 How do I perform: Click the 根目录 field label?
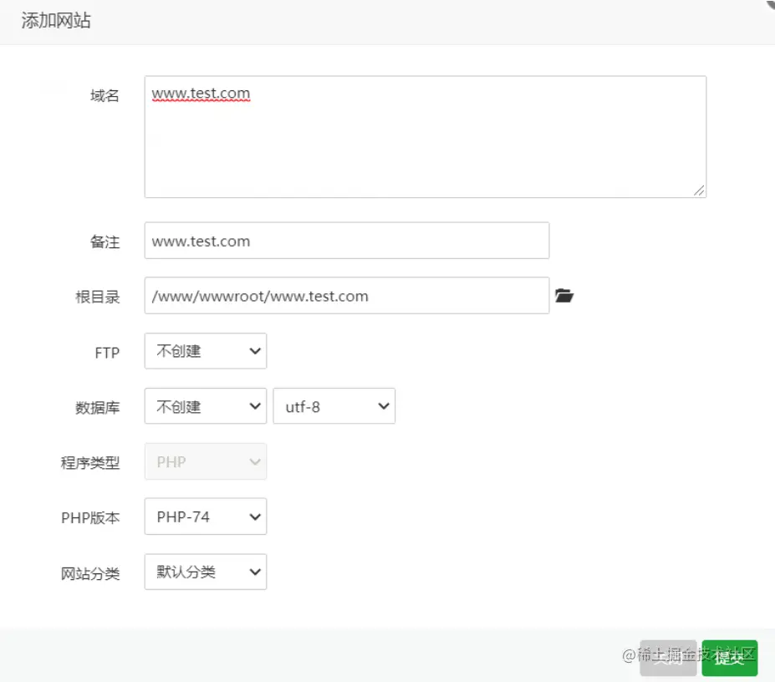click(97, 297)
